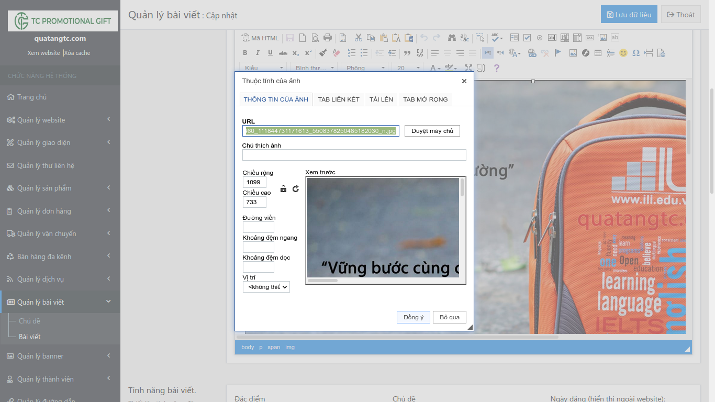Toggle Show Blocks in editor

(x=481, y=68)
